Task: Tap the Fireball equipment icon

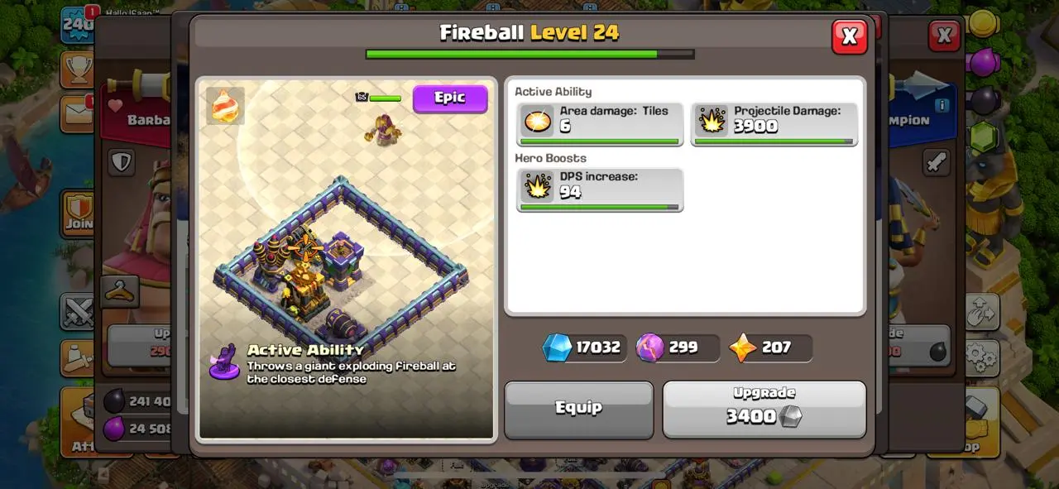Action: [225, 106]
